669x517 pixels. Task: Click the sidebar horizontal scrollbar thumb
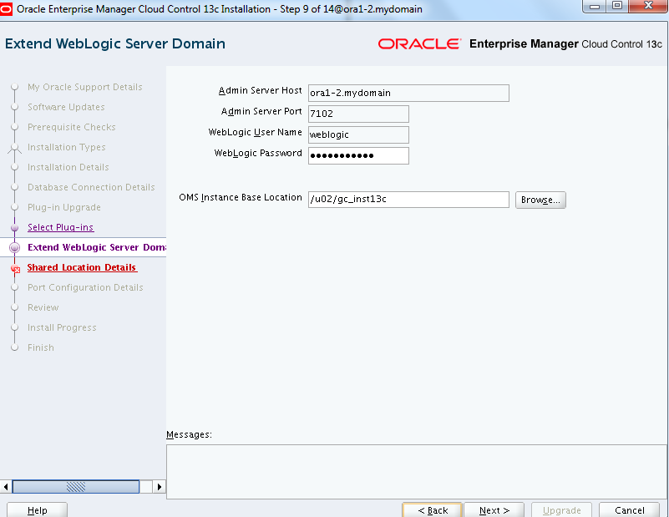click(75, 486)
